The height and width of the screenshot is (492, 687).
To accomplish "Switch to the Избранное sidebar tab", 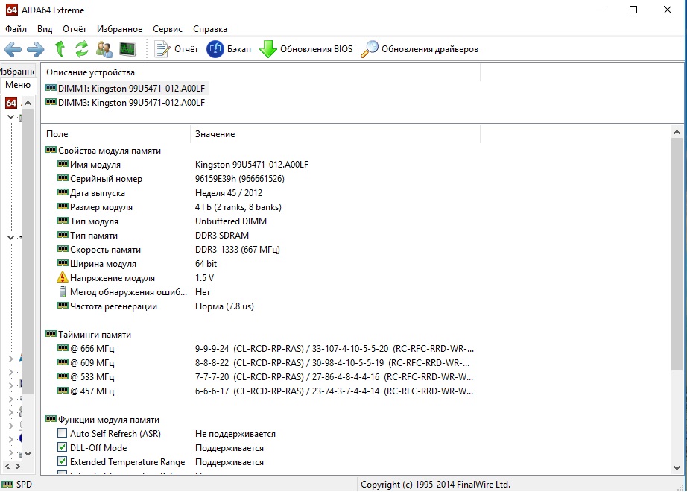I will 18,71.
